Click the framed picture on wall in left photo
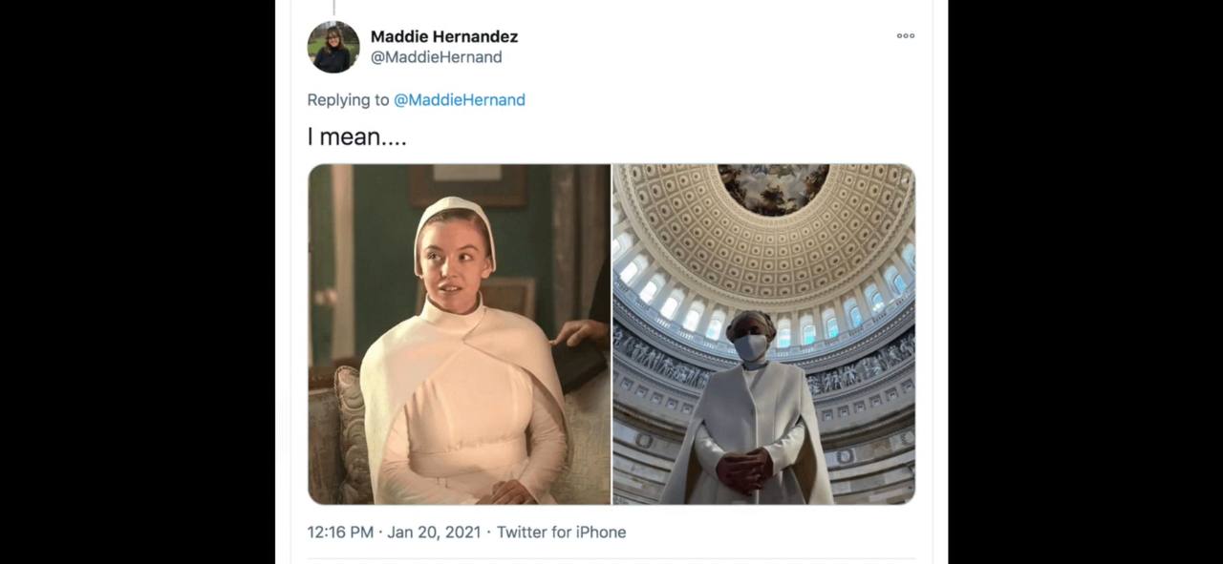The width and height of the screenshot is (1223, 564). (x=468, y=184)
